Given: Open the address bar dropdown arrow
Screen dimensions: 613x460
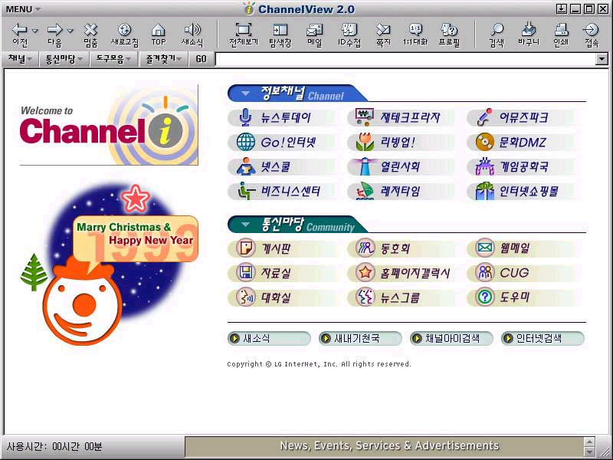Looking at the screenshot, I should (x=602, y=59).
